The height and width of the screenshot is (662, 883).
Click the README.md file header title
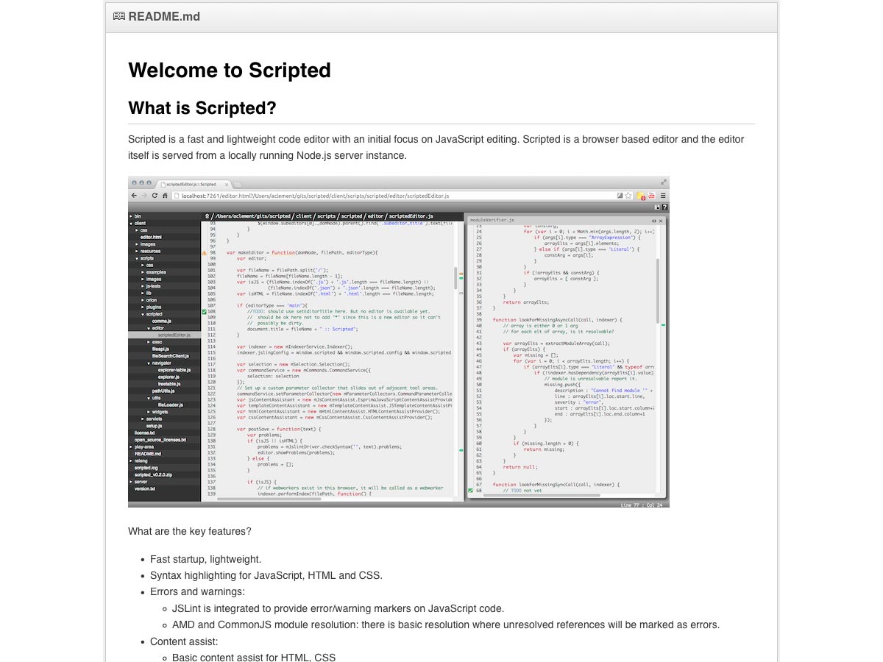[x=163, y=16]
